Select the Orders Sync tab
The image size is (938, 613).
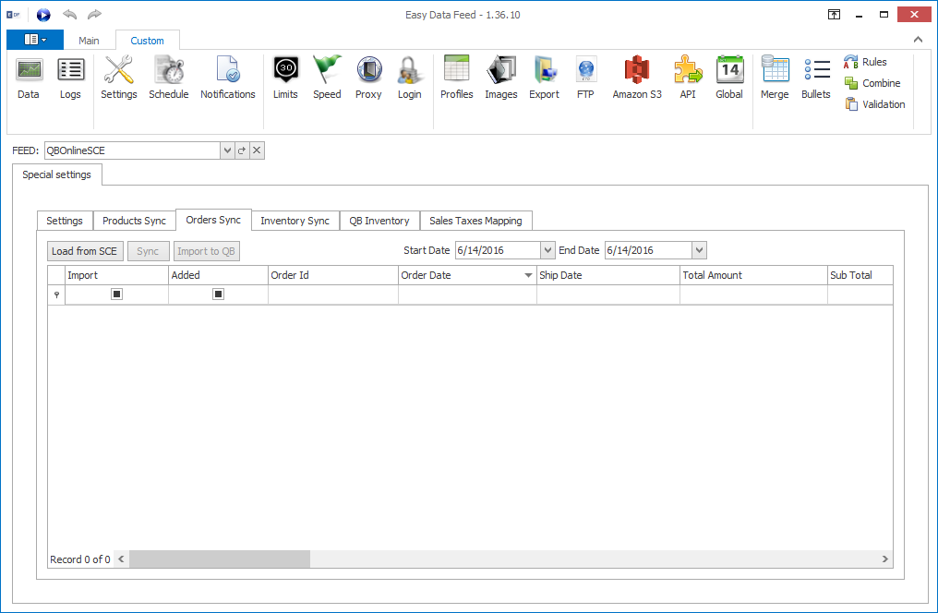213,220
